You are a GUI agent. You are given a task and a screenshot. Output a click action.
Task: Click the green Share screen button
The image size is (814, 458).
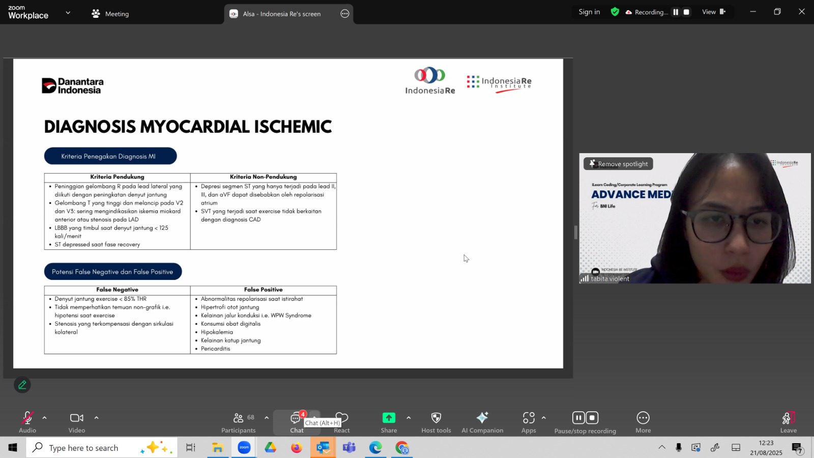[x=389, y=418]
